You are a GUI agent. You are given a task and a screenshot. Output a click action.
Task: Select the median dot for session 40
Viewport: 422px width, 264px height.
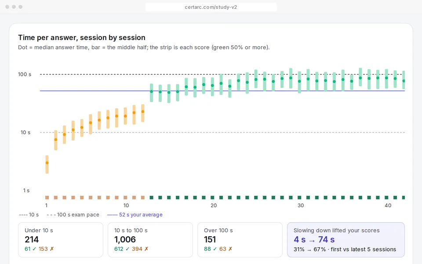[386, 78]
